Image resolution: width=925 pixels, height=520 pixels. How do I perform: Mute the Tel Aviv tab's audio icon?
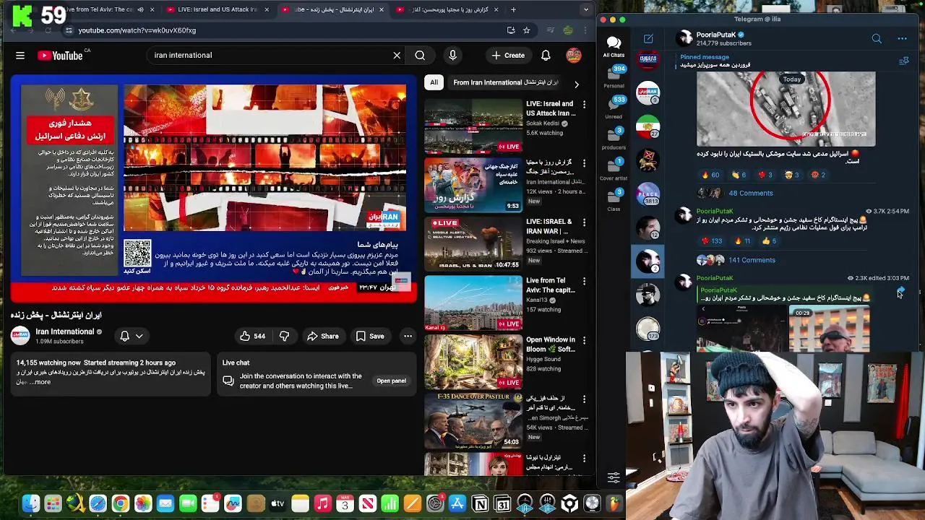coord(140,9)
